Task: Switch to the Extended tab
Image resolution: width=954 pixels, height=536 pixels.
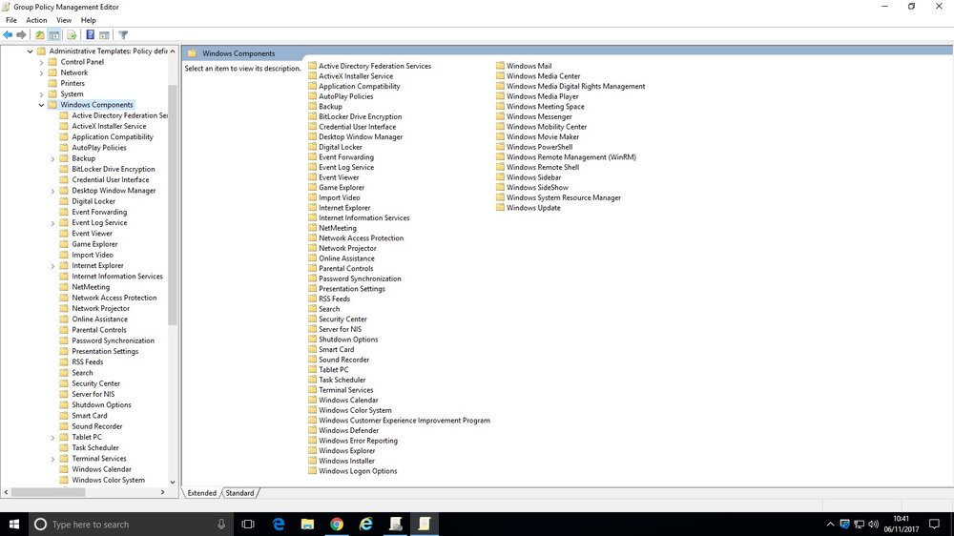Action: (202, 493)
